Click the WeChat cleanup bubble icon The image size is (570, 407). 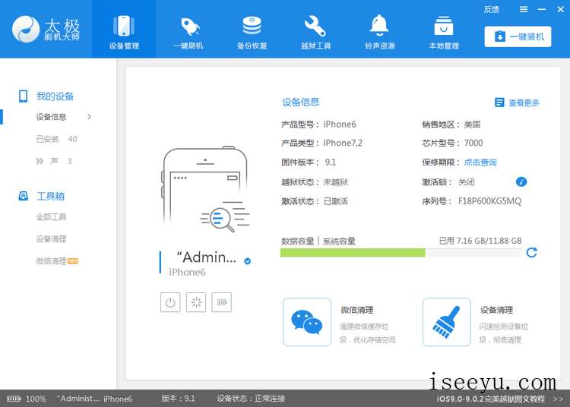[307, 322]
